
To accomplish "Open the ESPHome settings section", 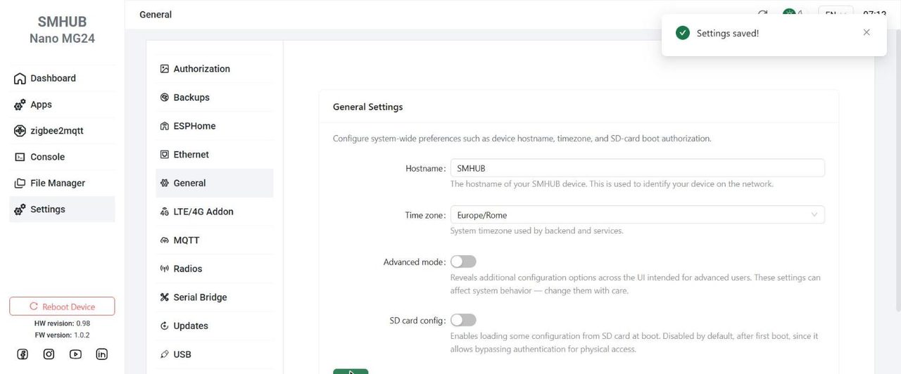I will coord(215,126).
